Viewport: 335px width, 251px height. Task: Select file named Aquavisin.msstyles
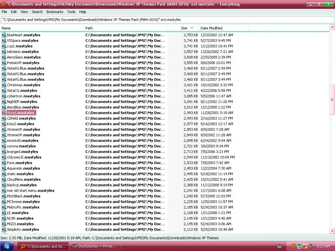tap(23, 168)
